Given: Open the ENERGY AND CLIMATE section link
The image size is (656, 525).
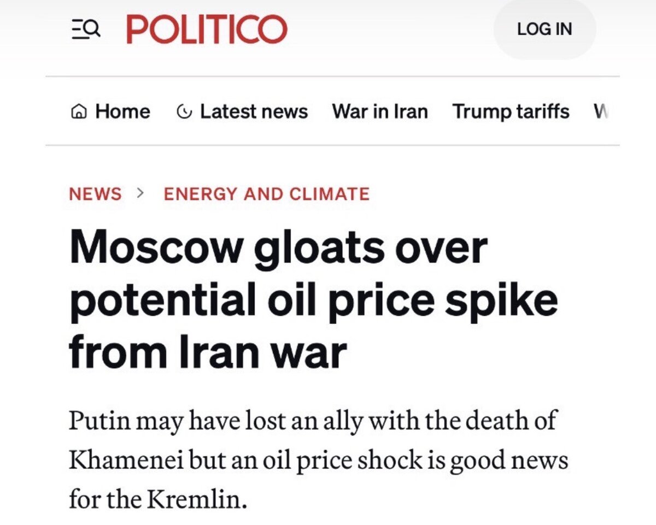Looking at the screenshot, I should (x=267, y=194).
